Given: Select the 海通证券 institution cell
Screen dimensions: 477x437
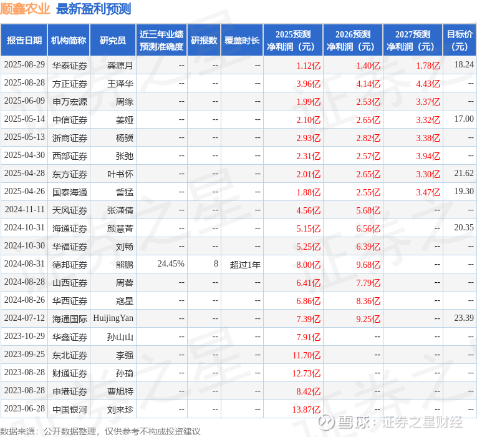Looking at the screenshot, I should click(x=70, y=228).
